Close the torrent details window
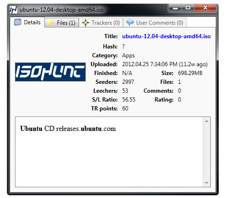This screenshot has width=228, height=198. point(205,8)
